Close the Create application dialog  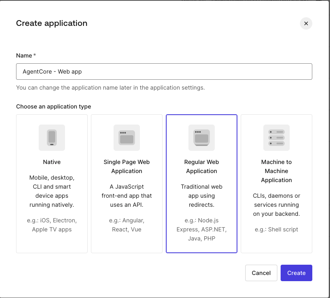[306, 23]
